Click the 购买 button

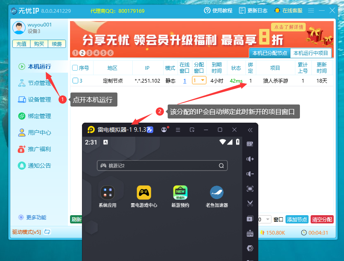pyautogui.click(x=39, y=44)
